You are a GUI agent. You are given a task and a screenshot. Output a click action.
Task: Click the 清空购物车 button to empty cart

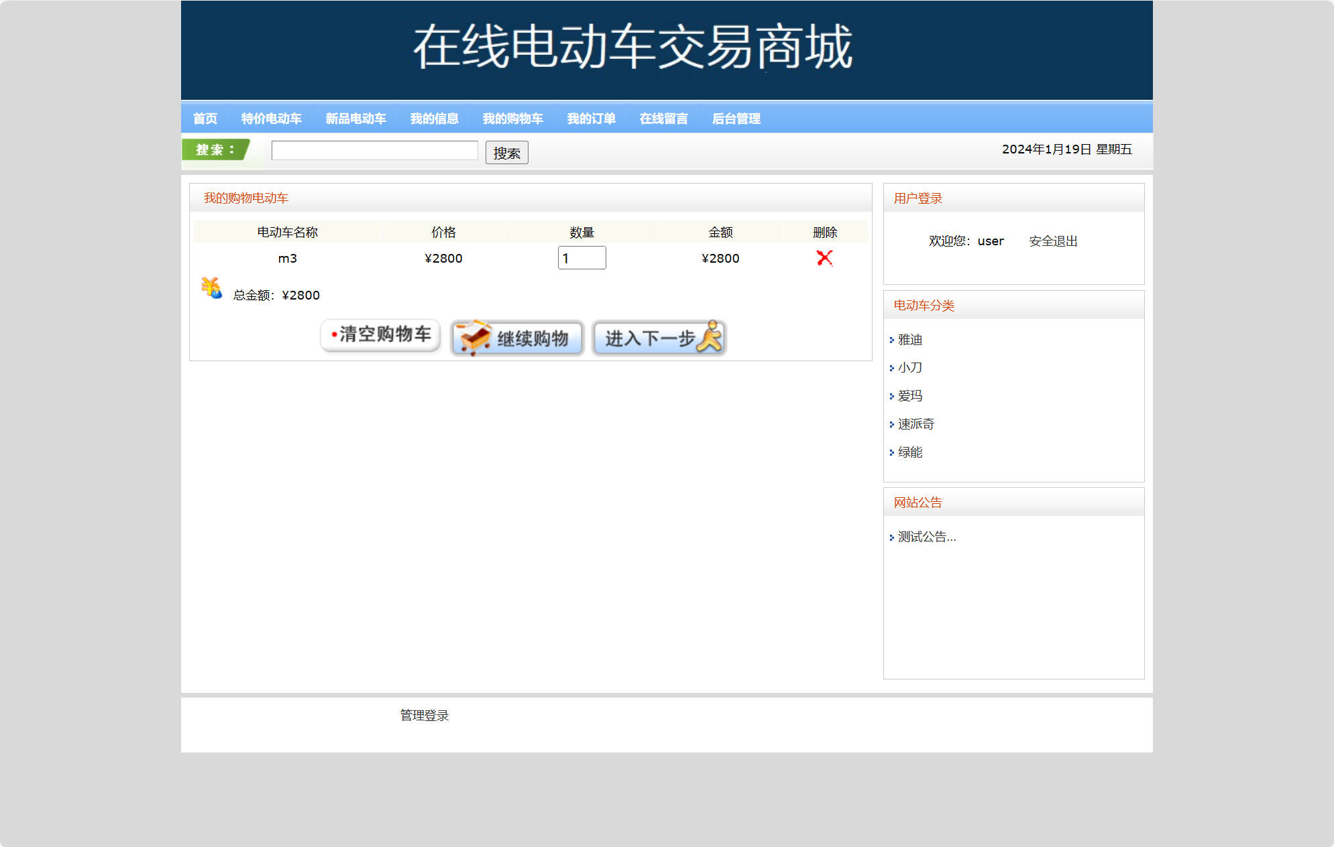click(380, 335)
